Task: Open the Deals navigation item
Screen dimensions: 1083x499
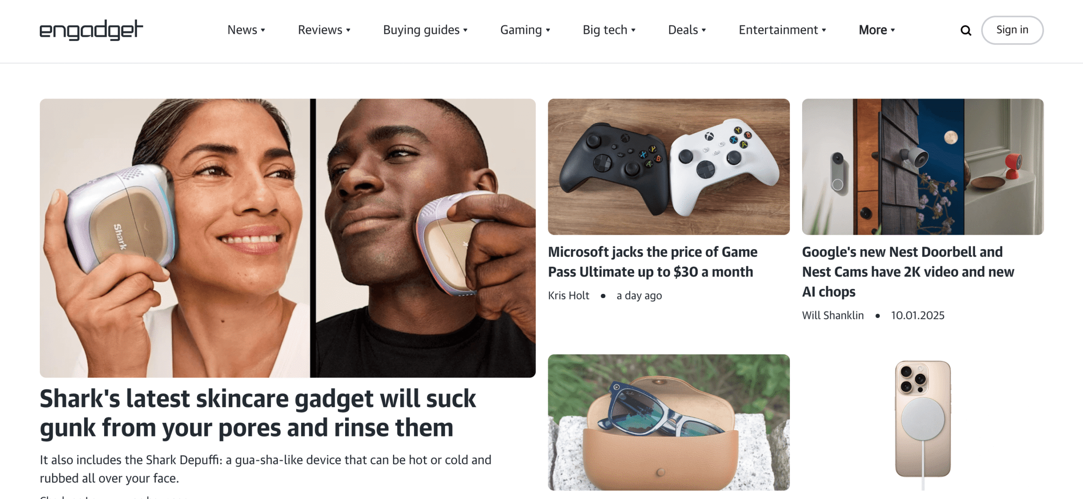Action: pyautogui.click(x=687, y=30)
